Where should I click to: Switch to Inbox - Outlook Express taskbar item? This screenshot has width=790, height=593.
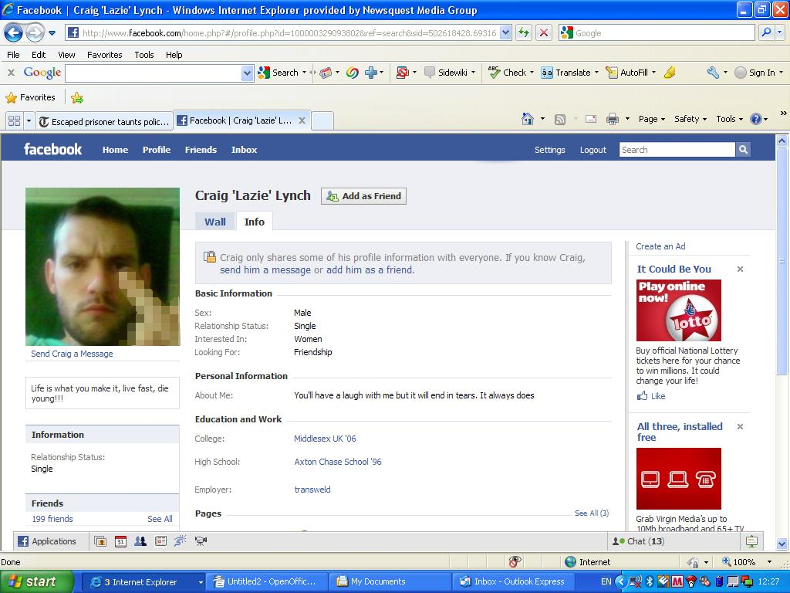(512, 581)
